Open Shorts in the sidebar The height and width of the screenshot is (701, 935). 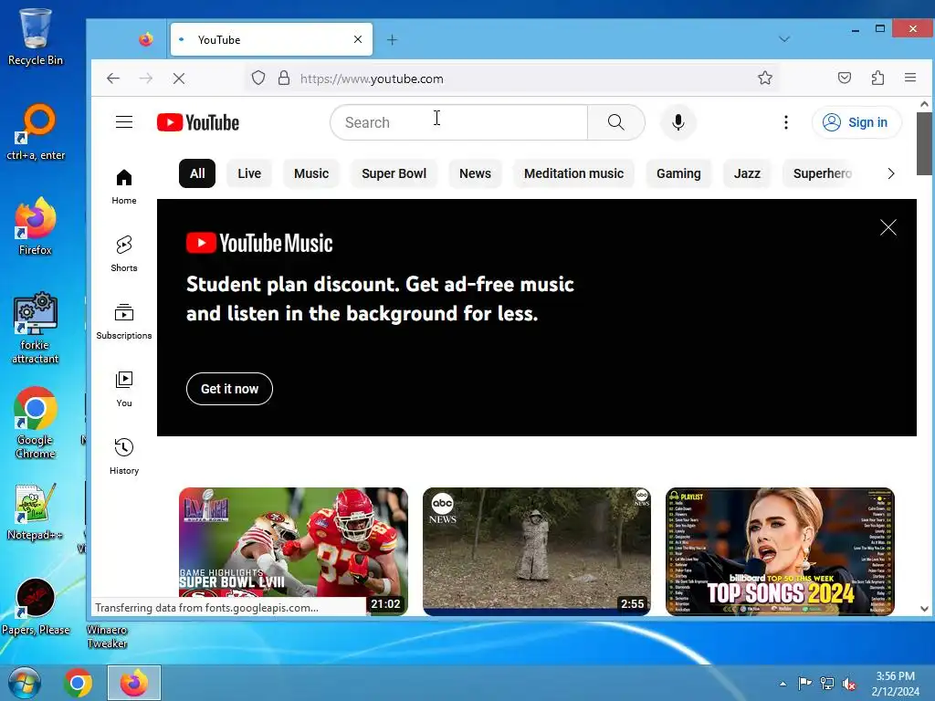pyautogui.click(x=124, y=254)
